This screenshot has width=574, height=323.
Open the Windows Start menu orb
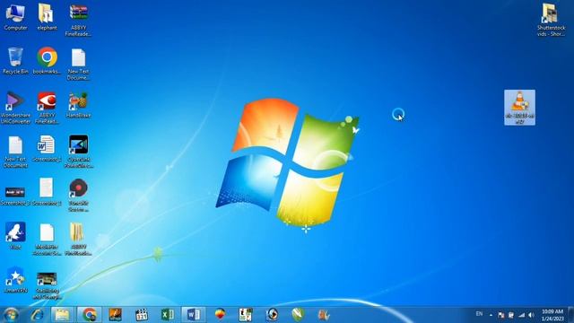[11, 315]
